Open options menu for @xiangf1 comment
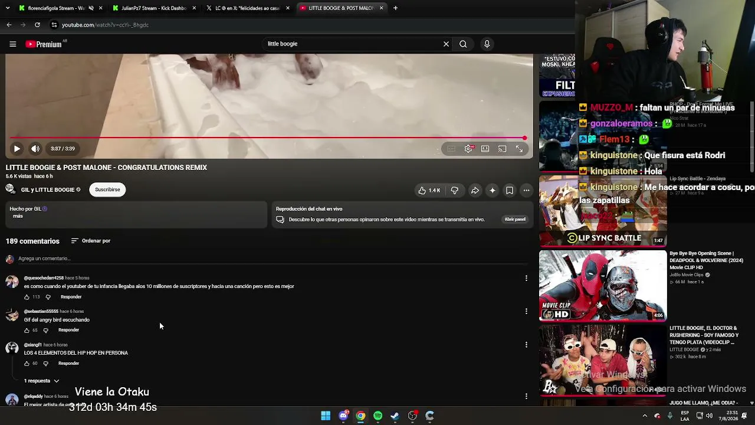This screenshot has height=425, width=755. pyautogui.click(x=526, y=345)
